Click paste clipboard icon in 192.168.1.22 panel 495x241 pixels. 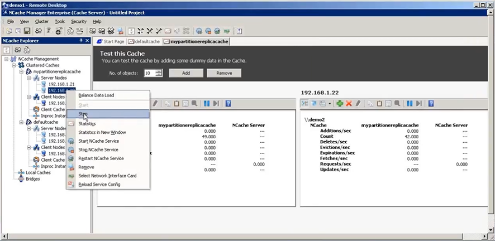click(379, 103)
